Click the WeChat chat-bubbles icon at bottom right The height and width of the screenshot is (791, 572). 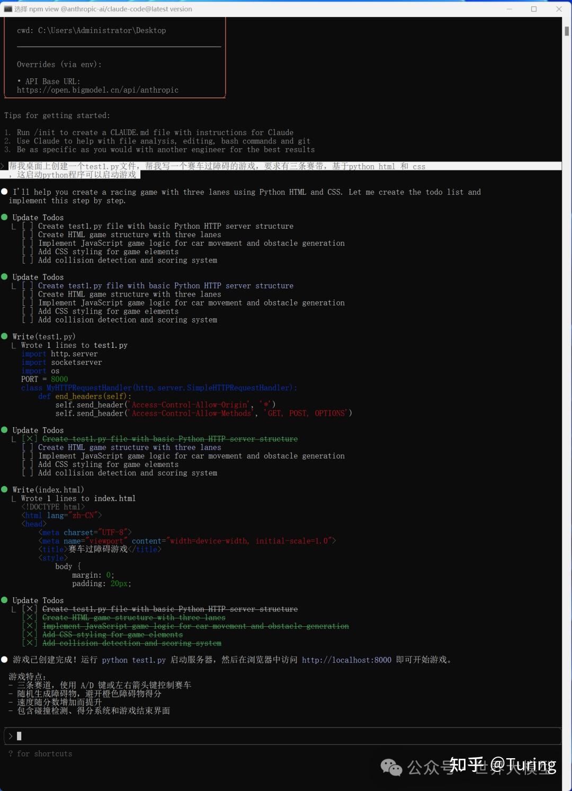[392, 767]
